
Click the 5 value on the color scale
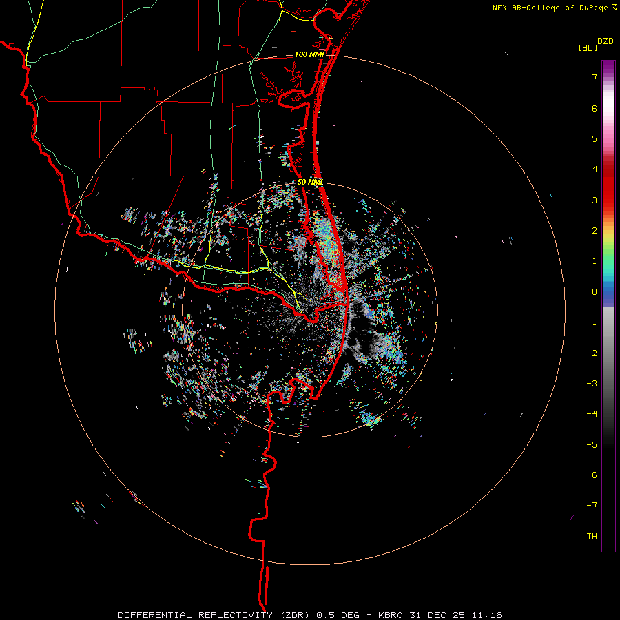point(595,138)
